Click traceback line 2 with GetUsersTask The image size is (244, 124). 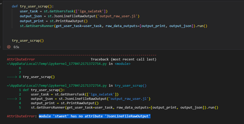(x=69, y=94)
